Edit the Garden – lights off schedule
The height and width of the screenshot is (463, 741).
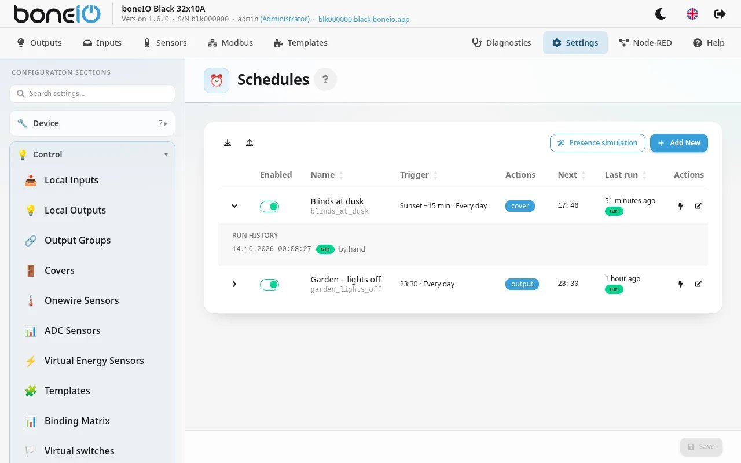[698, 284]
